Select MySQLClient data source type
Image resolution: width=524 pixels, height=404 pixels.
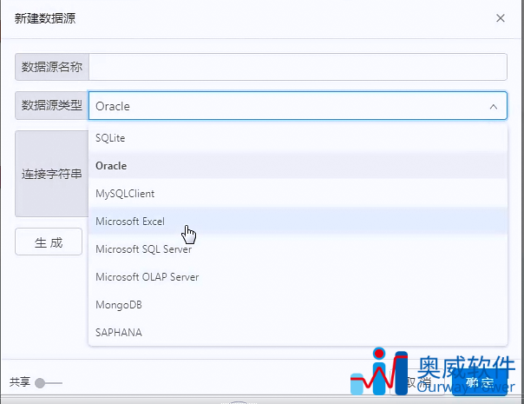tap(298, 194)
